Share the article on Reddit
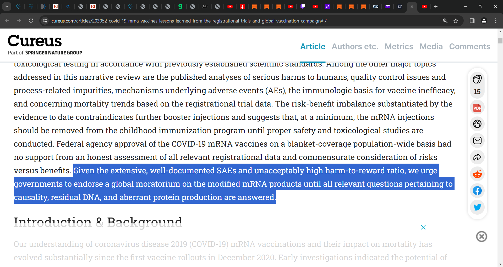The image size is (503, 267). (x=477, y=174)
